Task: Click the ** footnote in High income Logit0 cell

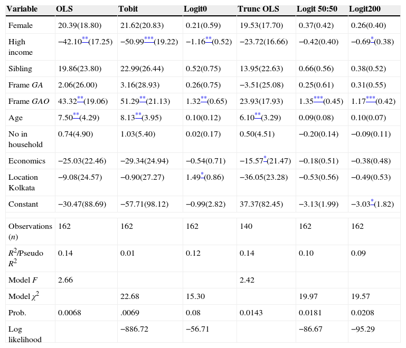Action: 208,39
